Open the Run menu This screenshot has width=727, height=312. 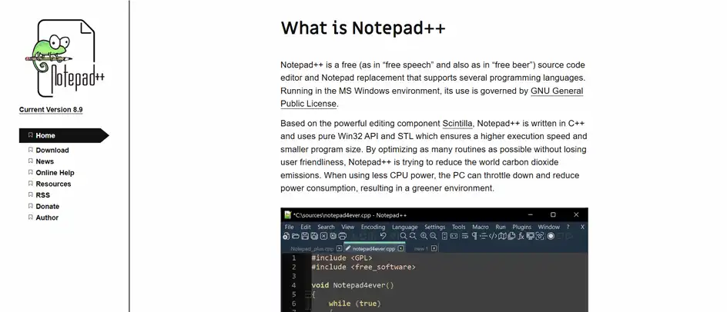(501, 227)
